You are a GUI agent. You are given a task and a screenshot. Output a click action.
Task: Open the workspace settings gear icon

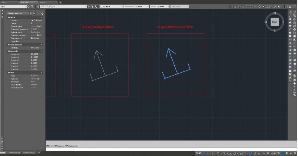coord(29,7)
